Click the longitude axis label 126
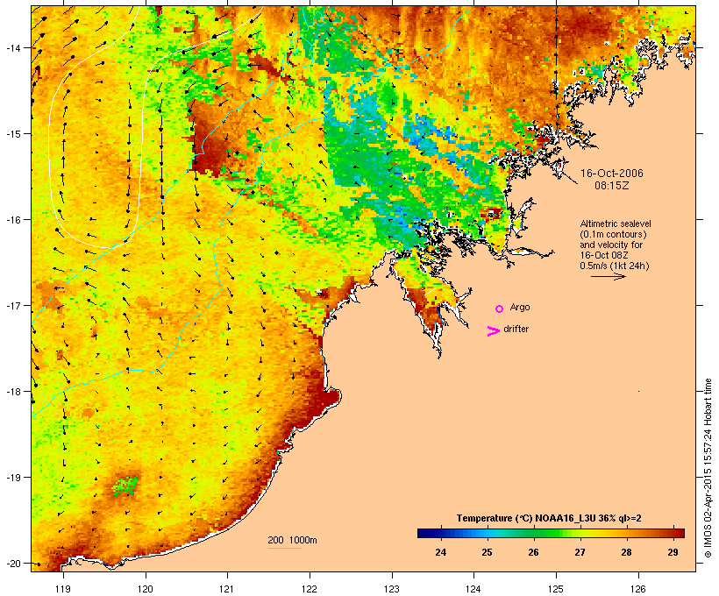 click(x=638, y=589)
